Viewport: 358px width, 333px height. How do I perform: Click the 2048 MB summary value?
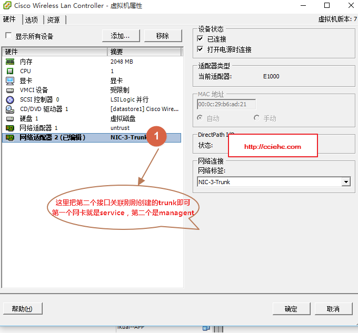pyautogui.click(x=122, y=62)
